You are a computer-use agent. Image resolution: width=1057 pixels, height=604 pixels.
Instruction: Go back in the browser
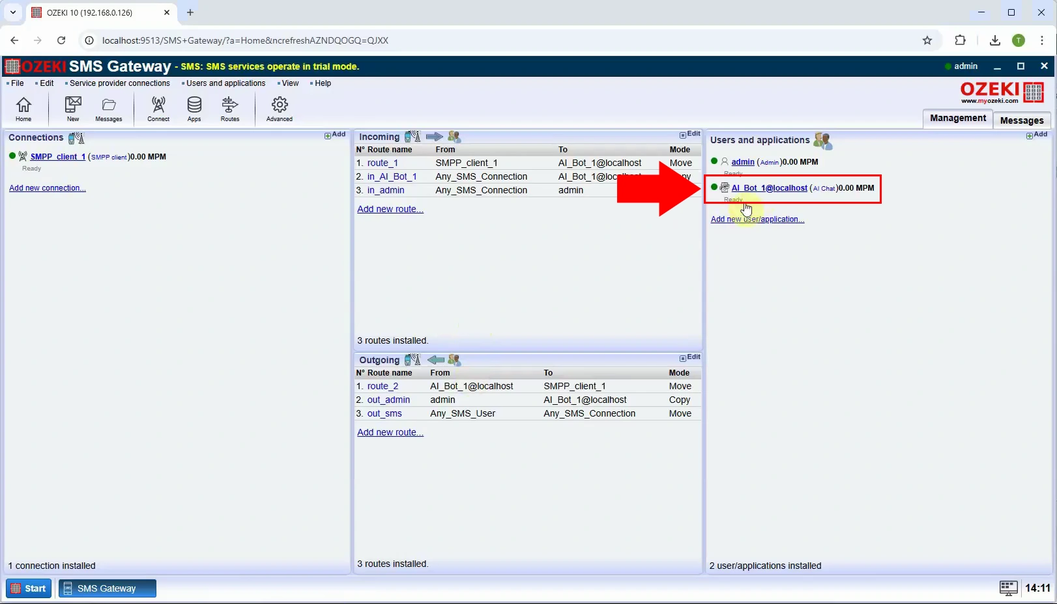[x=14, y=40]
